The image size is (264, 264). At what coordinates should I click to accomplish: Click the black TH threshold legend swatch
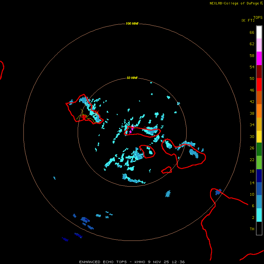tap(259, 228)
